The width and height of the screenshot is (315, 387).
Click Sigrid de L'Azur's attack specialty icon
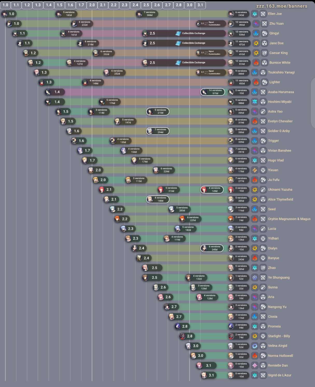pos(263,375)
